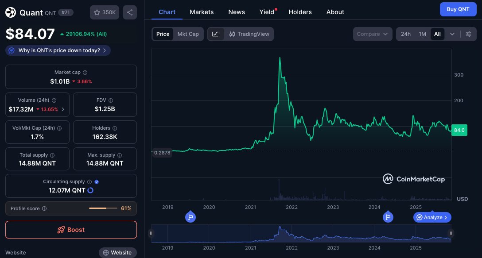Click the 2024 flag event marker
482x258 pixels.
point(388,217)
